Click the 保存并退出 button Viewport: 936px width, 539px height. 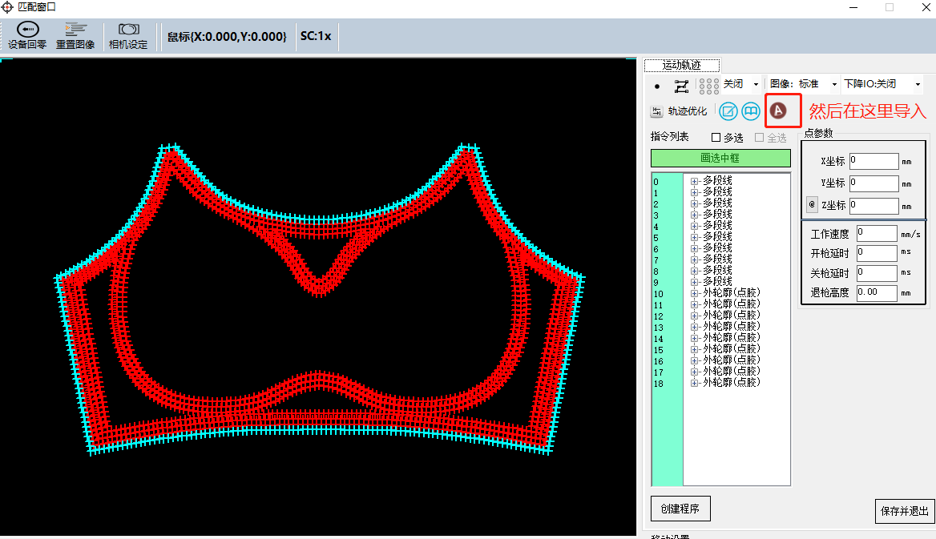click(904, 511)
